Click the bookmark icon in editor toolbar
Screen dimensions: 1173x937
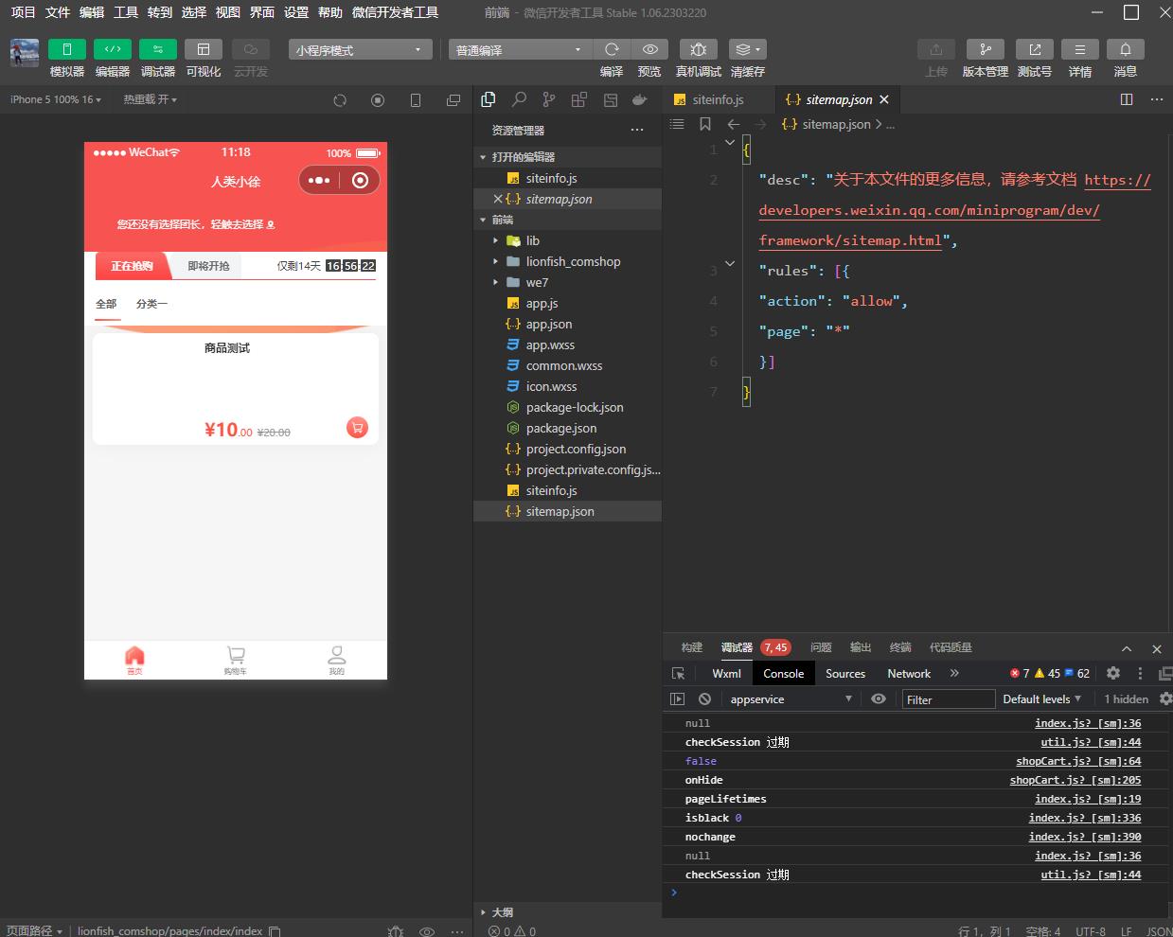[705, 124]
